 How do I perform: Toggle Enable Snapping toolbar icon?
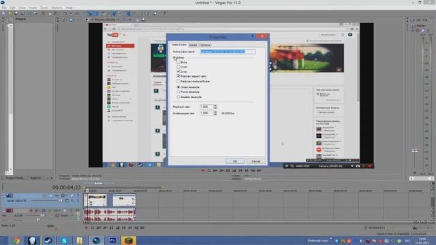point(89,14)
